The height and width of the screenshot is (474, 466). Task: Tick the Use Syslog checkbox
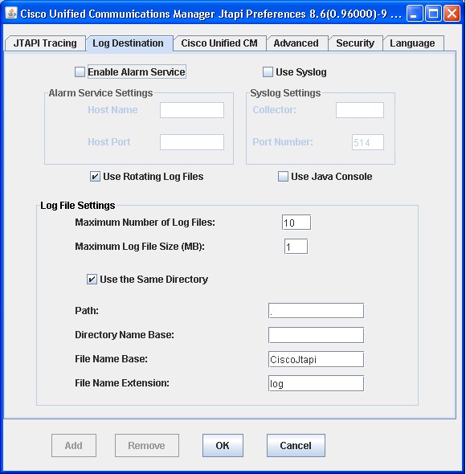point(268,72)
